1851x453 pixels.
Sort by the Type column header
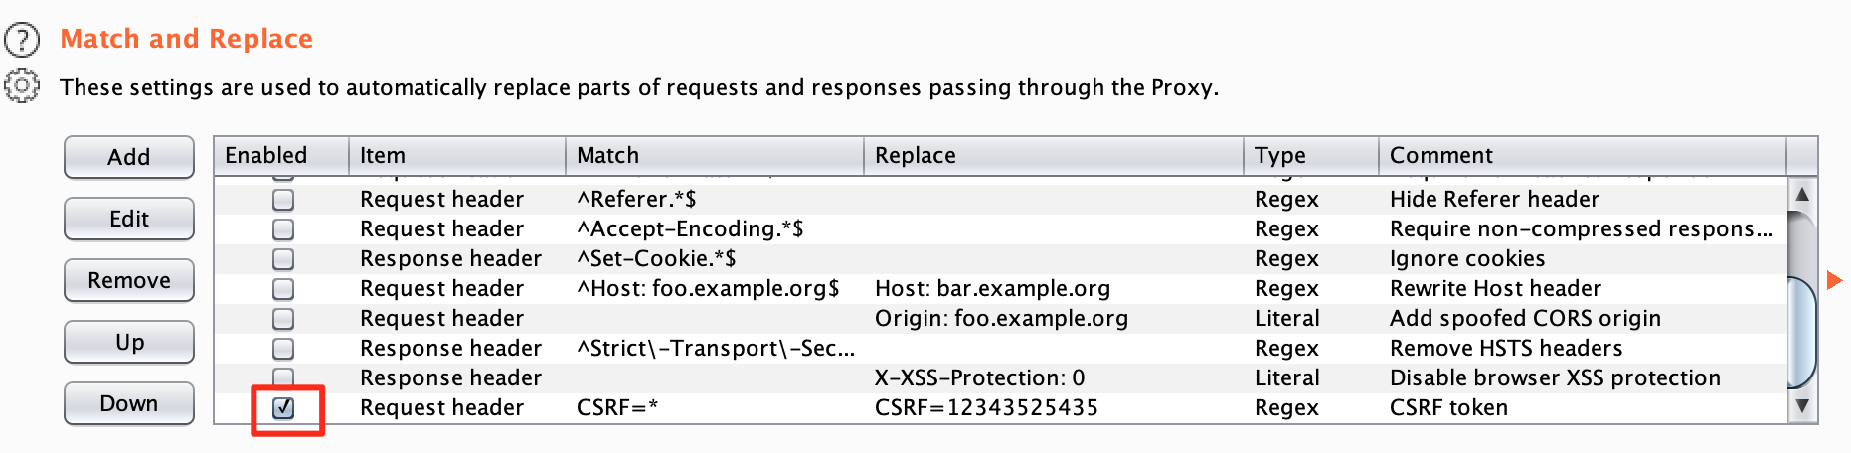pyautogui.click(x=1309, y=155)
